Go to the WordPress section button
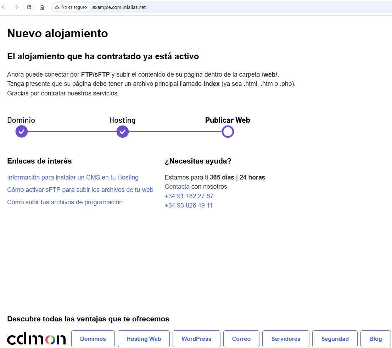Viewport: 392px width, 348px height. click(x=196, y=339)
